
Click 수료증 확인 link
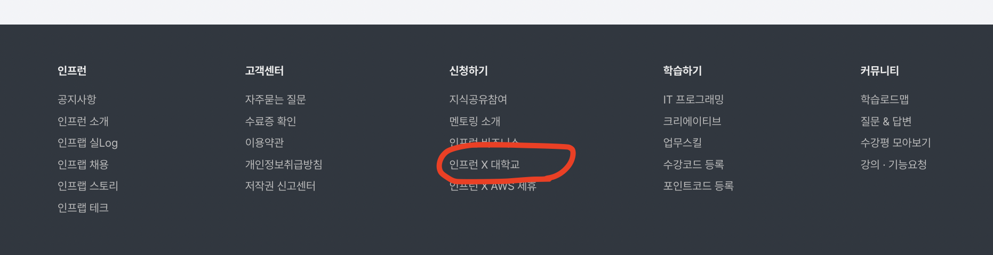tap(270, 121)
